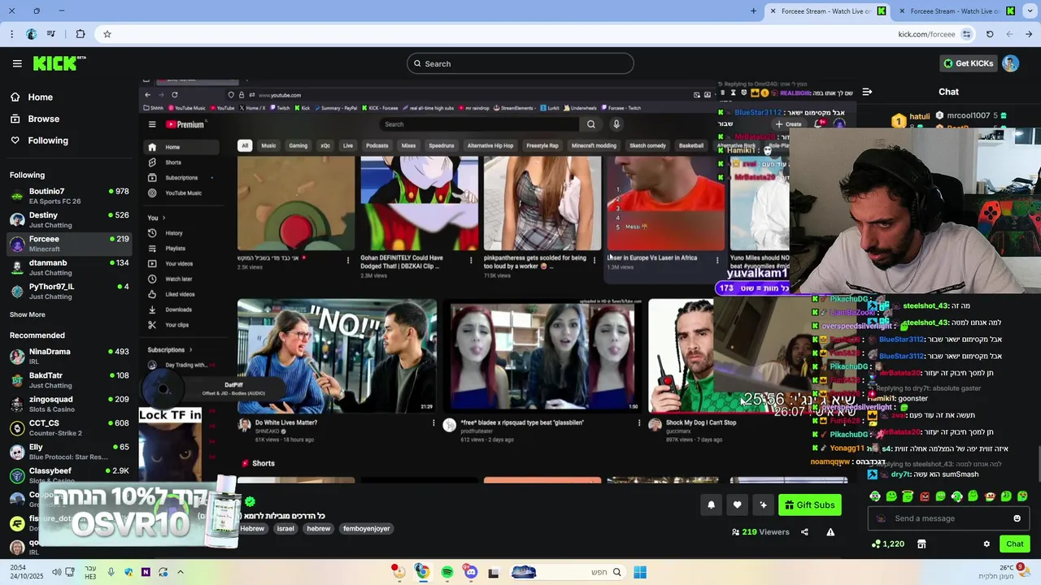The image size is (1041, 585).
Task: View site information icon in address bar
Action: [x=966, y=34]
